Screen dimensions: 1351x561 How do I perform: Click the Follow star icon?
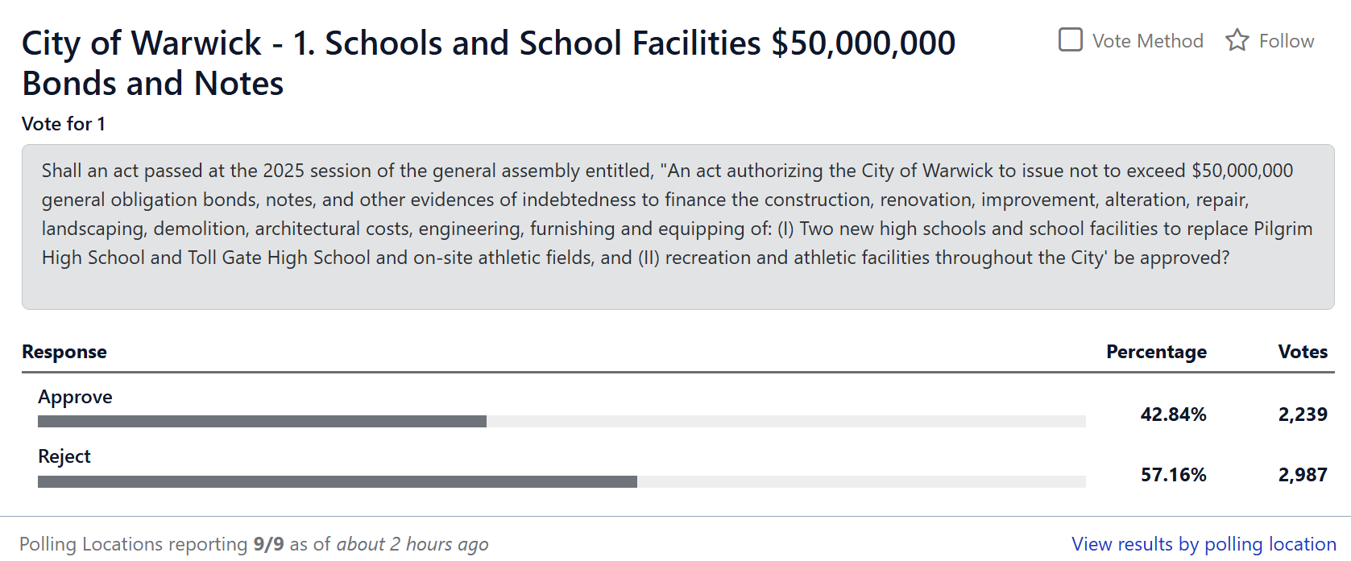coord(1237,40)
